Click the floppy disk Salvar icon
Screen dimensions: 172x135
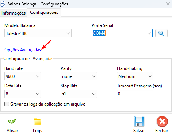pyautogui.click(x=139, y=121)
